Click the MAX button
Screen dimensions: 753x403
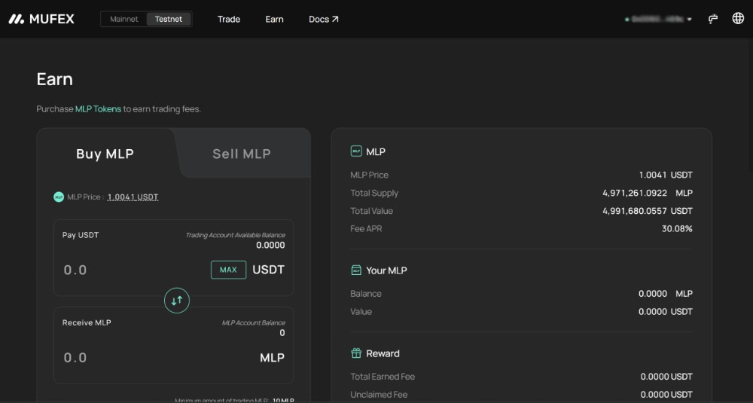click(229, 270)
